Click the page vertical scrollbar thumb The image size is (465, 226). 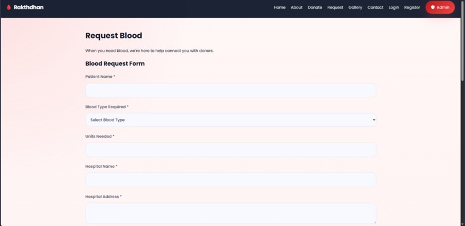tap(463, 41)
